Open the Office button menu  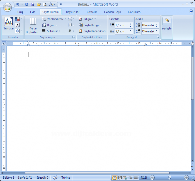[x=7, y=7]
